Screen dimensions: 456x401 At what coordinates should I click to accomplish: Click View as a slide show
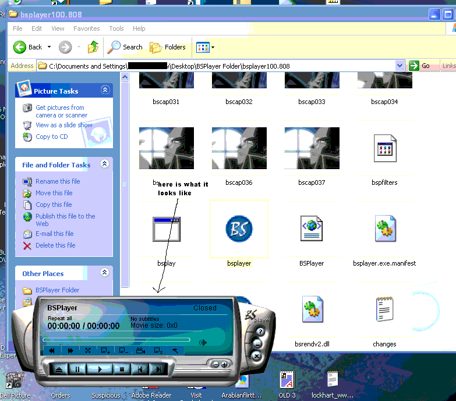coord(63,125)
